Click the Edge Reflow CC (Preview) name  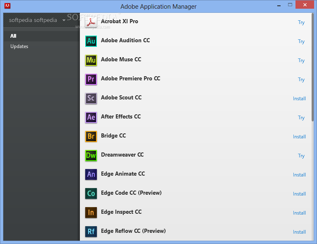coord(133,231)
